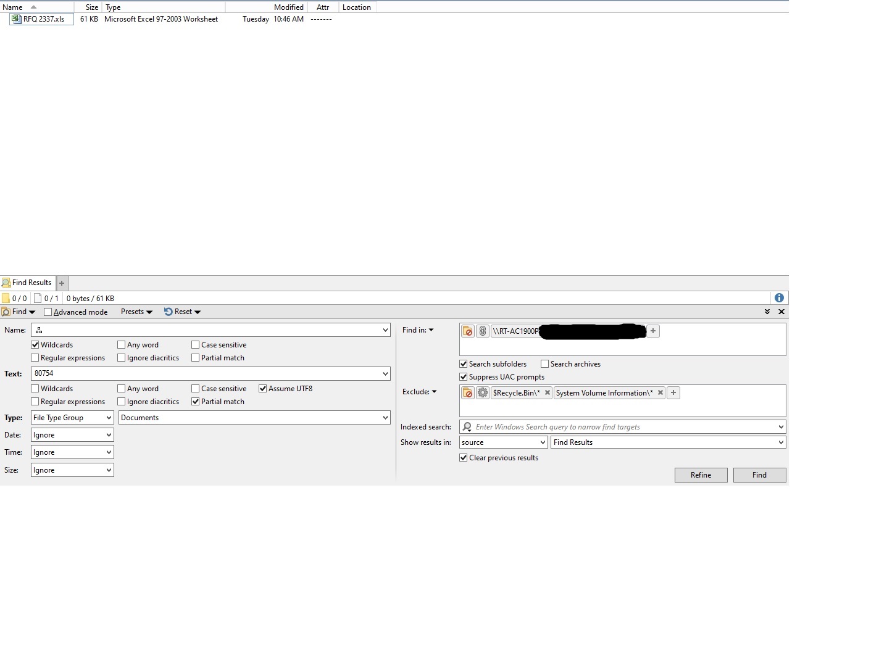This screenshot has height=659, width=879.
Task: Open the Reset menu
Action: pos(183,312)
